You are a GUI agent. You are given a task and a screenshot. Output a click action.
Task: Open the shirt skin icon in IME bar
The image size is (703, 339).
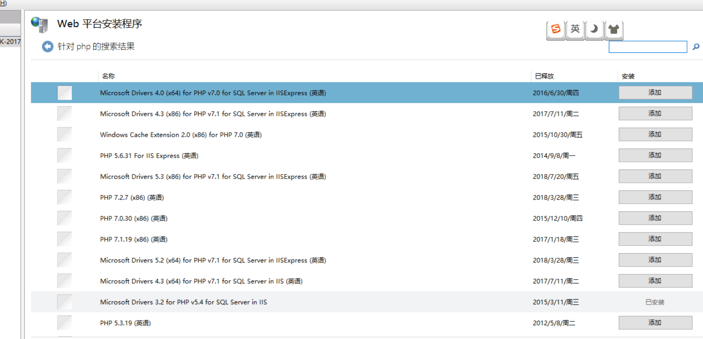point(614,29)
